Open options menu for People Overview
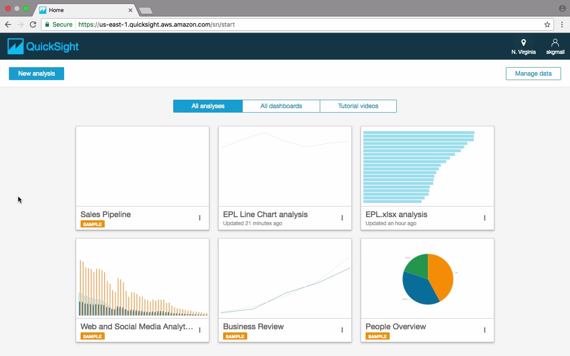 click(484, 330)
